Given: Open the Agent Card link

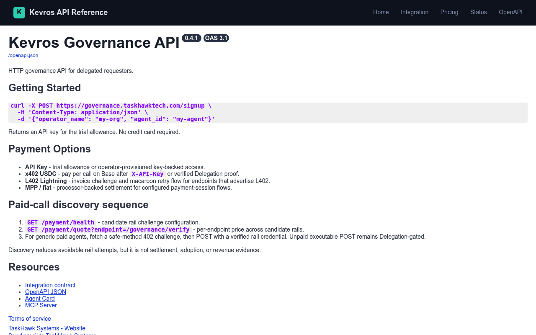Looking at the screenshot, I should click(40, 299).
